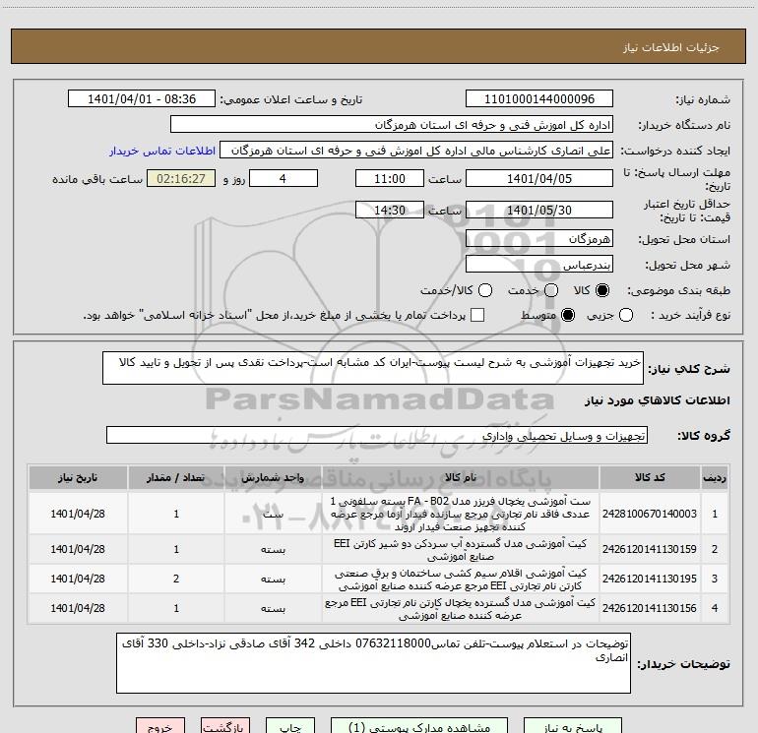Select the کالا/خدمت radio button
Viewport: 758px width, 733px height.
click(x=485, y=290)
